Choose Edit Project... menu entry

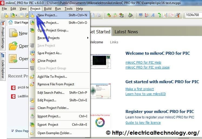pos(59,100)
